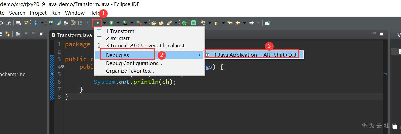Click 'System.out.println(ch);' code line
Screen dimensions: 401x134
[135, 82]
